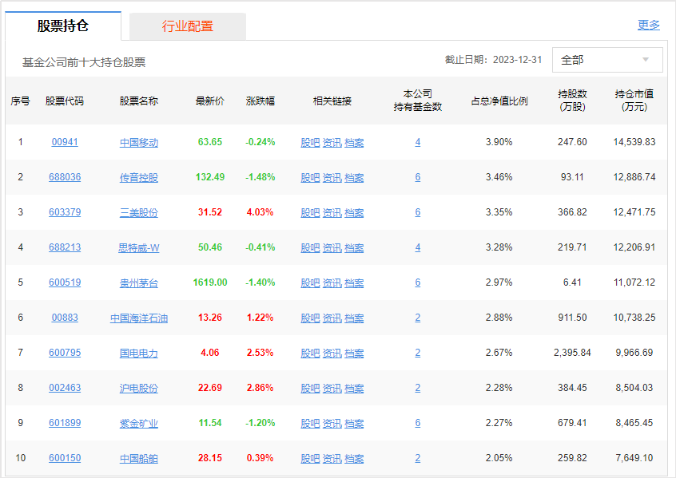Click the 中国海洋石油 stock name
The image size is (676, 478).
click(x=139, y=318)
